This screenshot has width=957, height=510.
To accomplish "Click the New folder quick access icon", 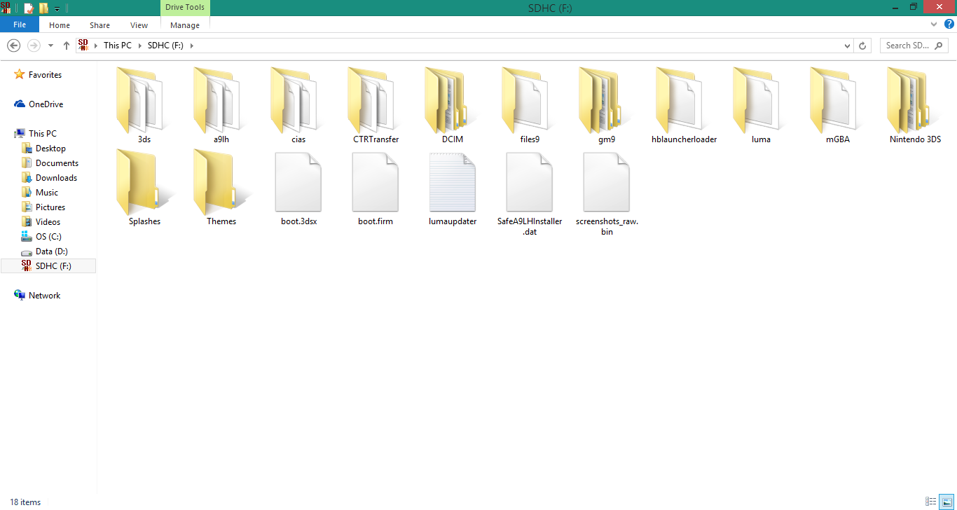I will pyautogui.click(x=43, y=8).
